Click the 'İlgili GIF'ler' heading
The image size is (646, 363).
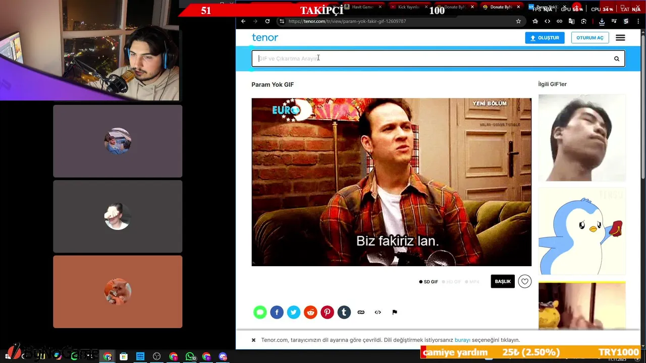coord(553,84)
